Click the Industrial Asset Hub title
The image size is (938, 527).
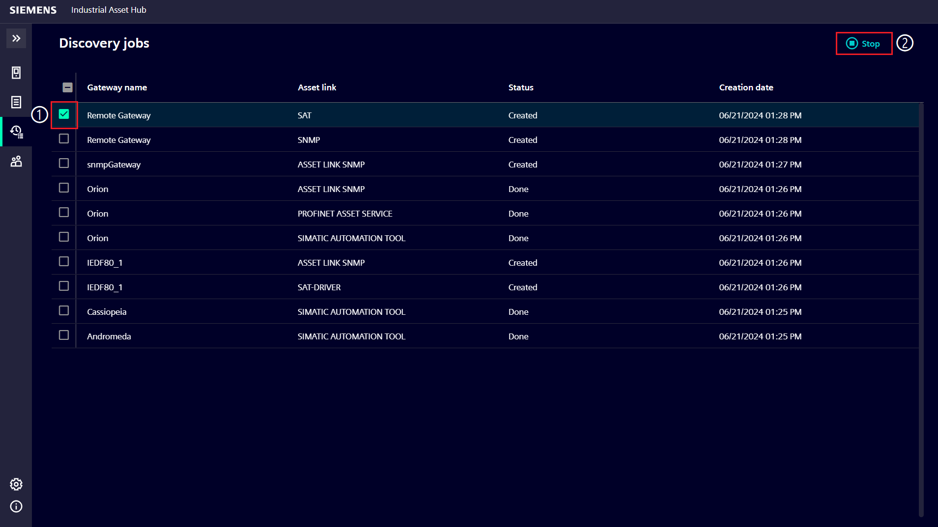click(x=109, y=10)
